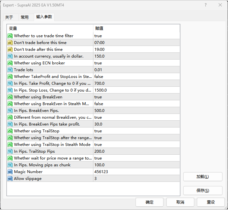Click the icon next to 'Trade lots'
228x210 pixels.
pyautogui.click(x=10, y=70)
